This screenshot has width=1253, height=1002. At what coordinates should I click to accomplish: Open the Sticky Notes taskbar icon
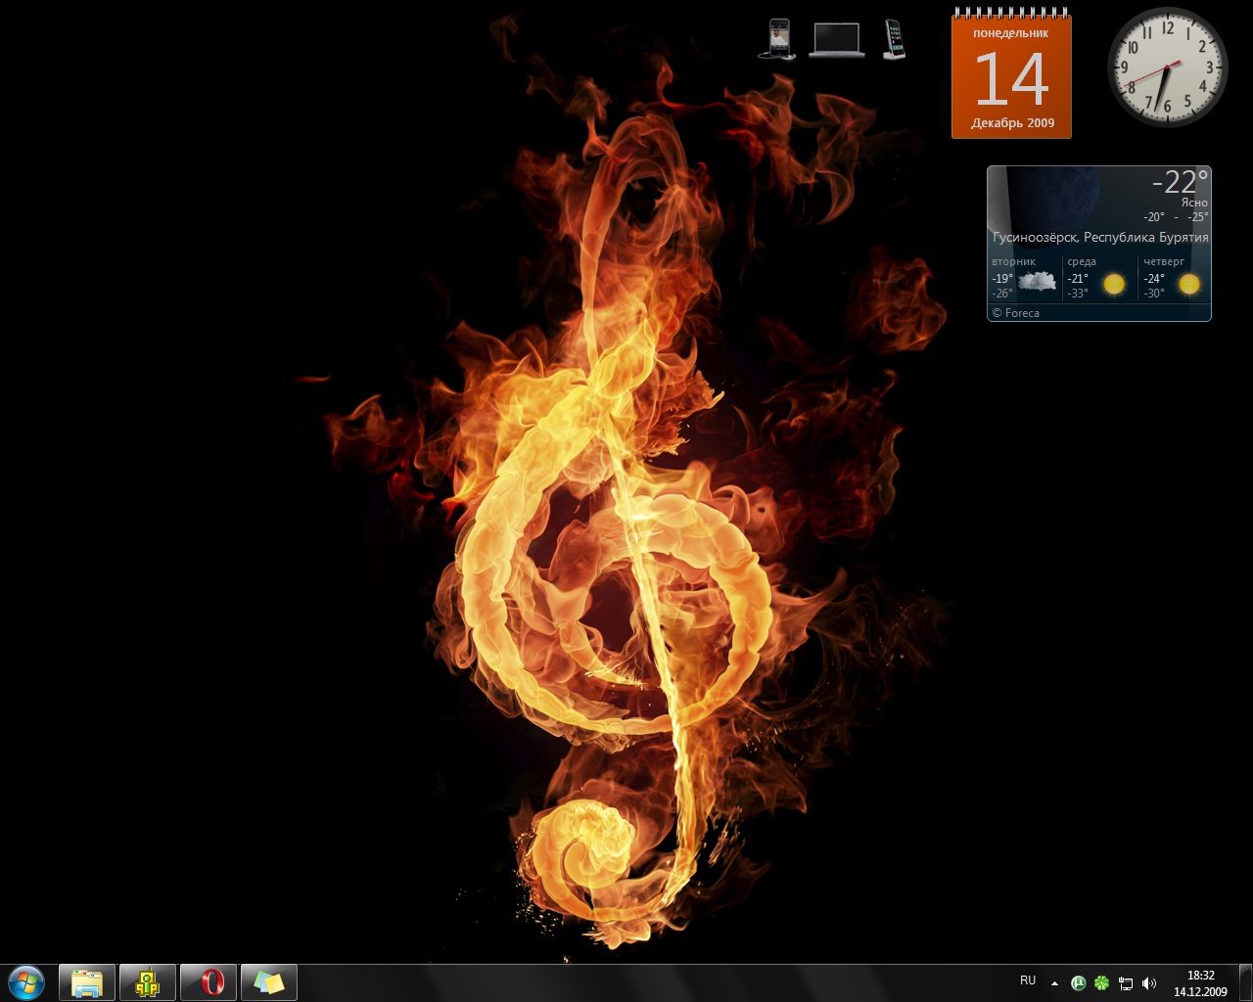click(269, 982)
